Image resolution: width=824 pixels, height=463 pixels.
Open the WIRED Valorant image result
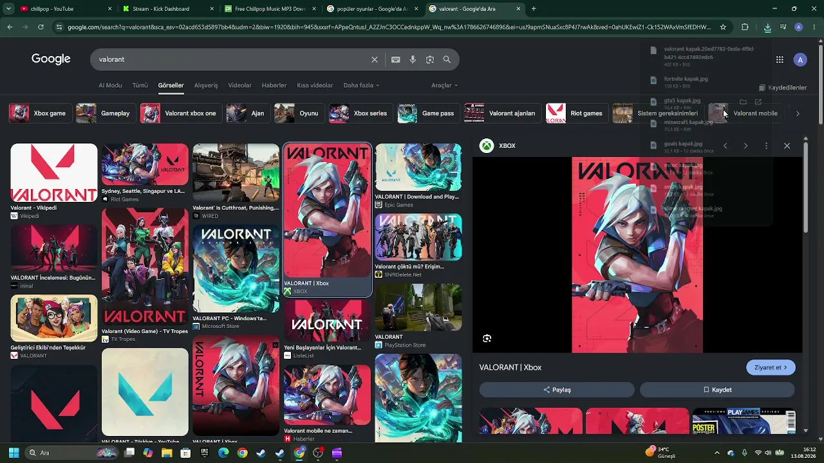click(x=236, y=181)
